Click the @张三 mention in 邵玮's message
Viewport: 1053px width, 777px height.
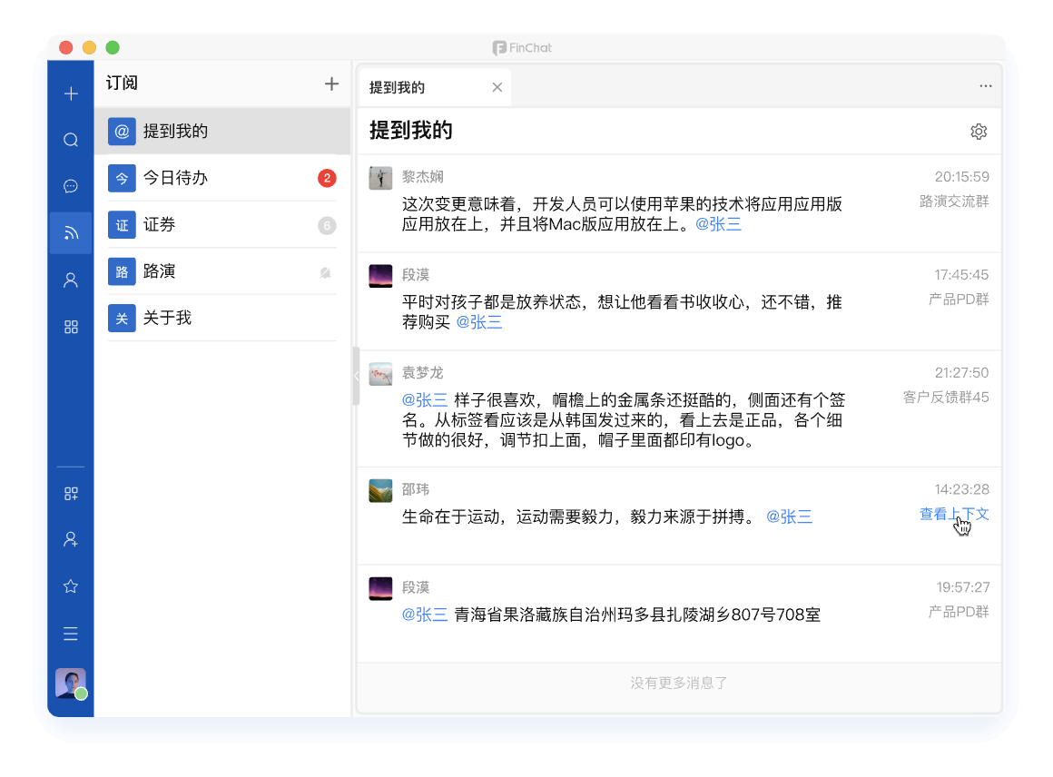(789, 517)
